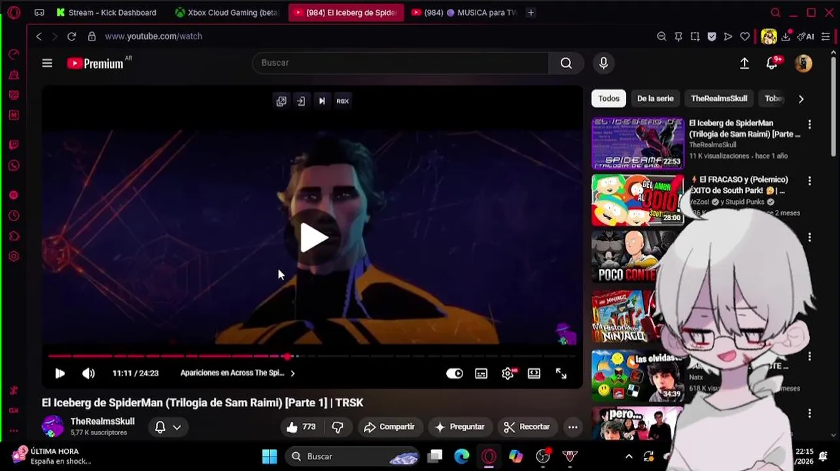This screenshot has width=840, height=471.
Task: Select the 'TheRealmsSkull' filter chip
Action: (x=719, y=99)
